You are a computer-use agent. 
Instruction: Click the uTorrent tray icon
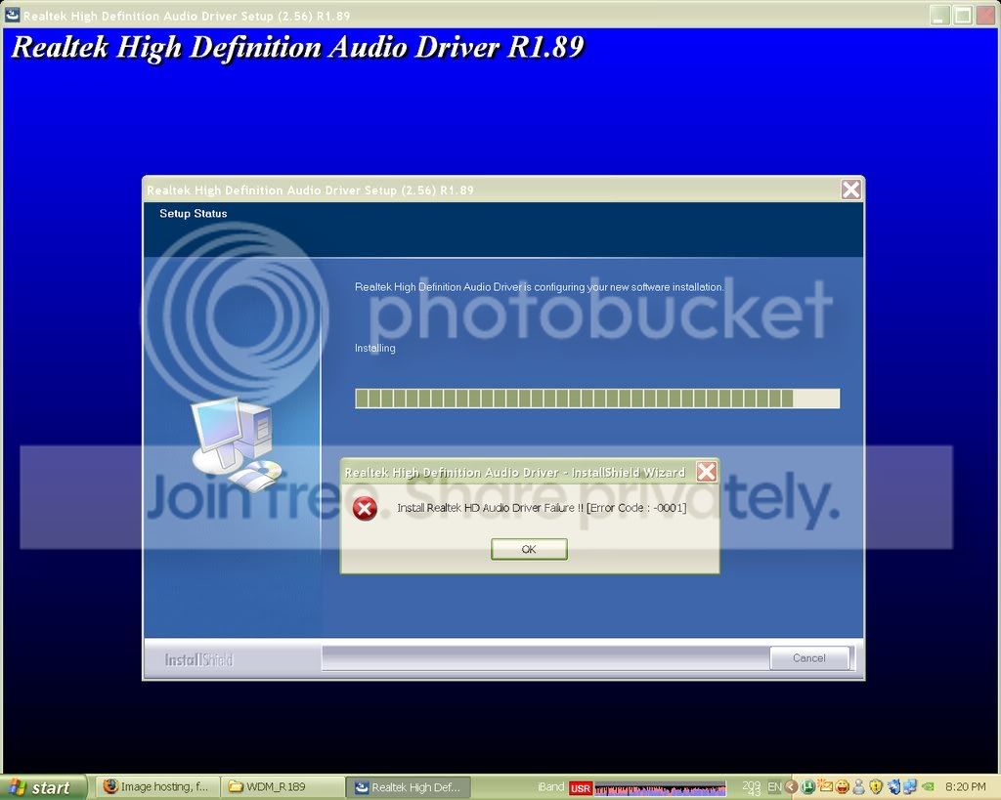(807, 786)
